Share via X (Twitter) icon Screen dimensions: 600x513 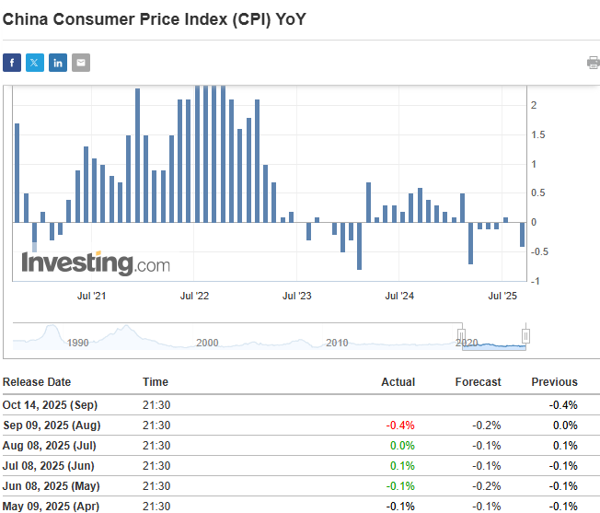click(x=35, y=63)
